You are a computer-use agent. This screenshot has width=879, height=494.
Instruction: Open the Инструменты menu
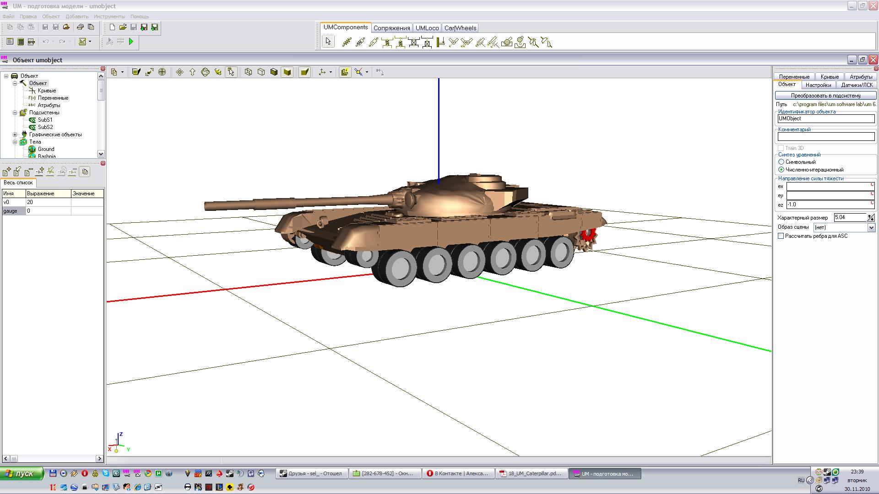coord(109,16)
